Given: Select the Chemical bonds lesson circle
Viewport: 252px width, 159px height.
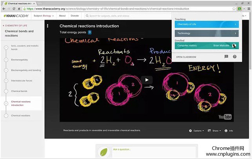Looking at the screenshot, I should pyautogui.click(x=6, y=91).
